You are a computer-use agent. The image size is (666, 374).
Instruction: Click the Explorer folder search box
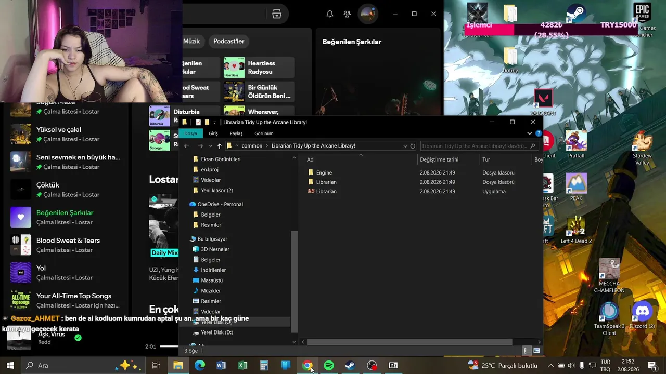click(x=479, y=146)
